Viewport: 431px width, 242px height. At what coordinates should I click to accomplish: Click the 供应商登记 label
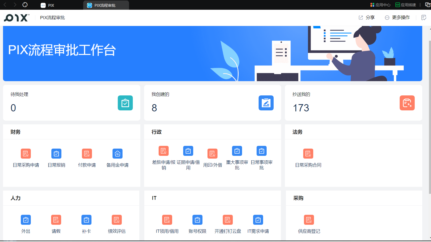click(x=309, y=231)
